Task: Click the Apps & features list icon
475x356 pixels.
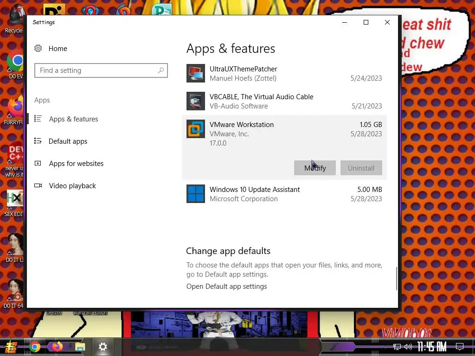Action: coord(38,119)
